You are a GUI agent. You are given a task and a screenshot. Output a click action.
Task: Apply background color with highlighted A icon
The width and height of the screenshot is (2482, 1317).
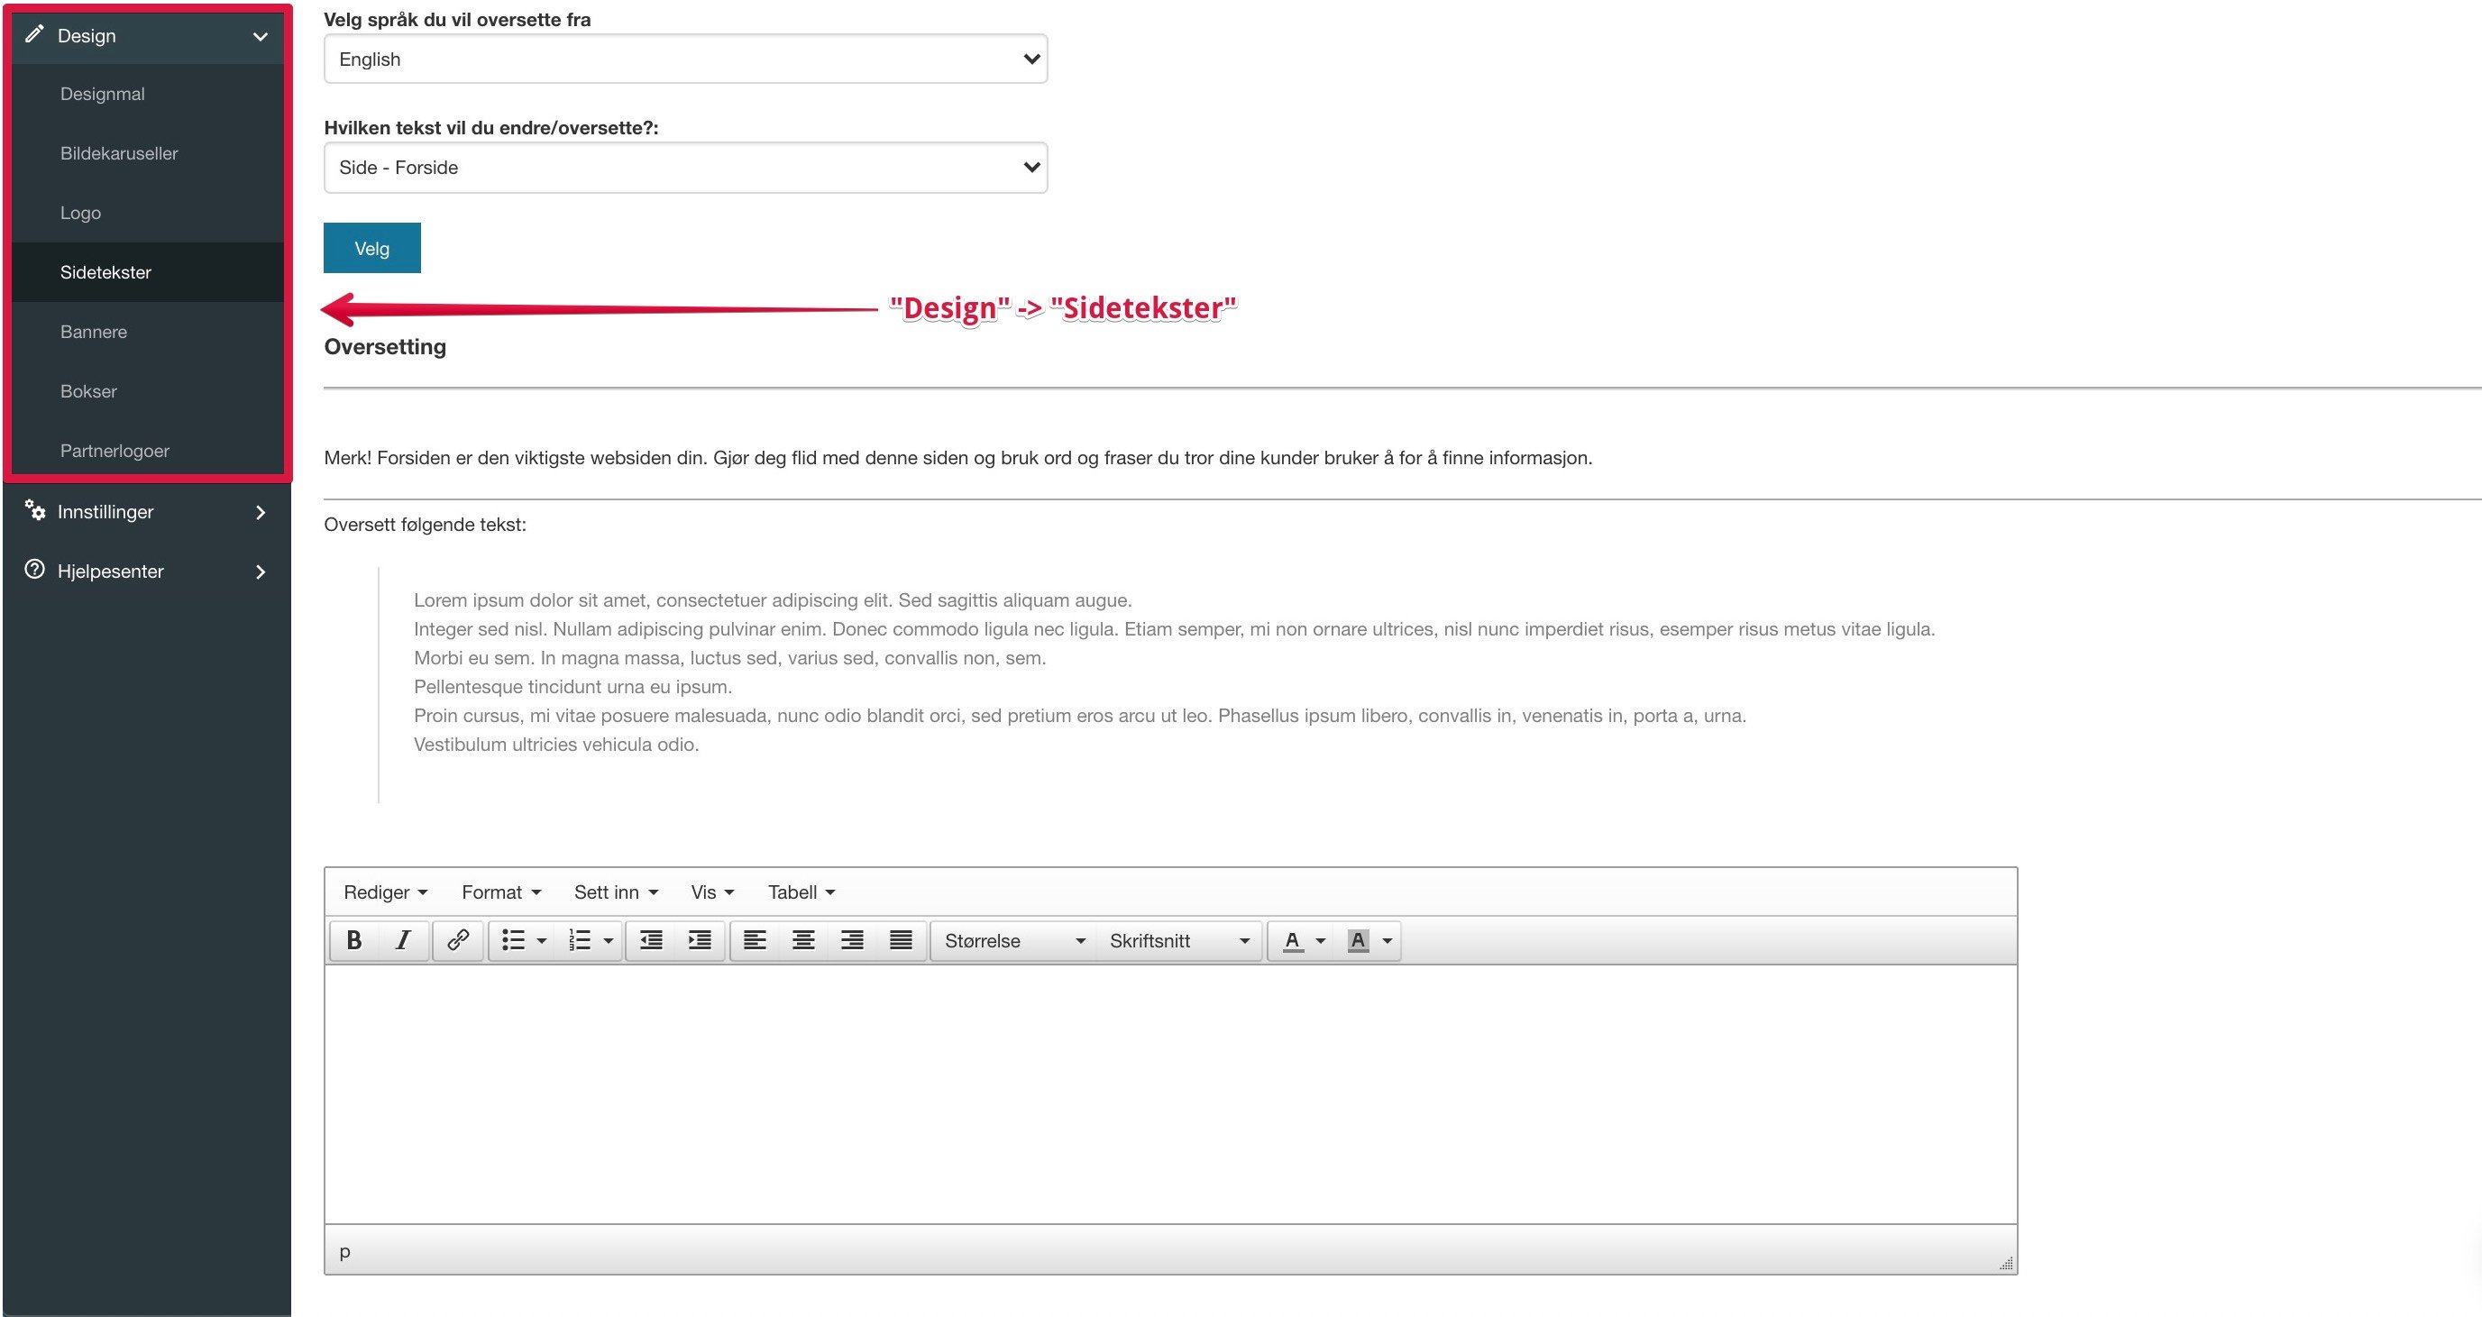[x=1358, y=940]
